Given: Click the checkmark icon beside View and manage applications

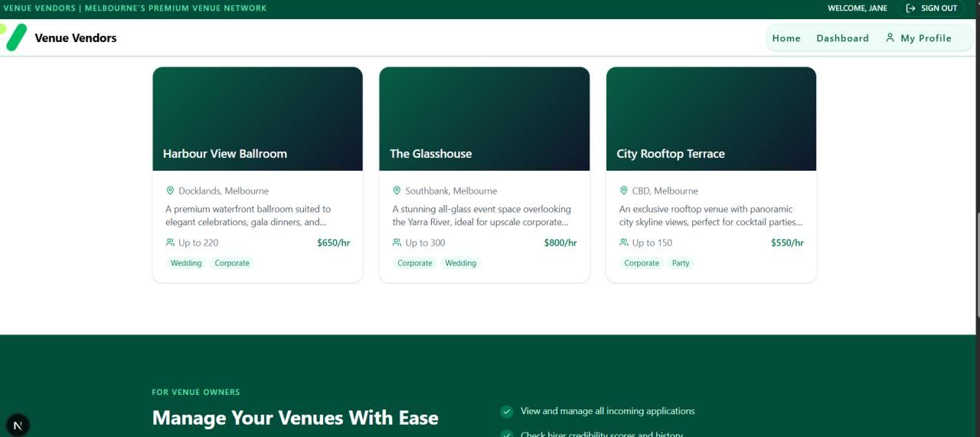Looking at the screenshot, I should point(507,412).
